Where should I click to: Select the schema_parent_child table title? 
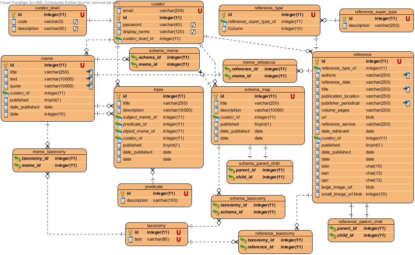pyautogui.click(x=259, y=163)
